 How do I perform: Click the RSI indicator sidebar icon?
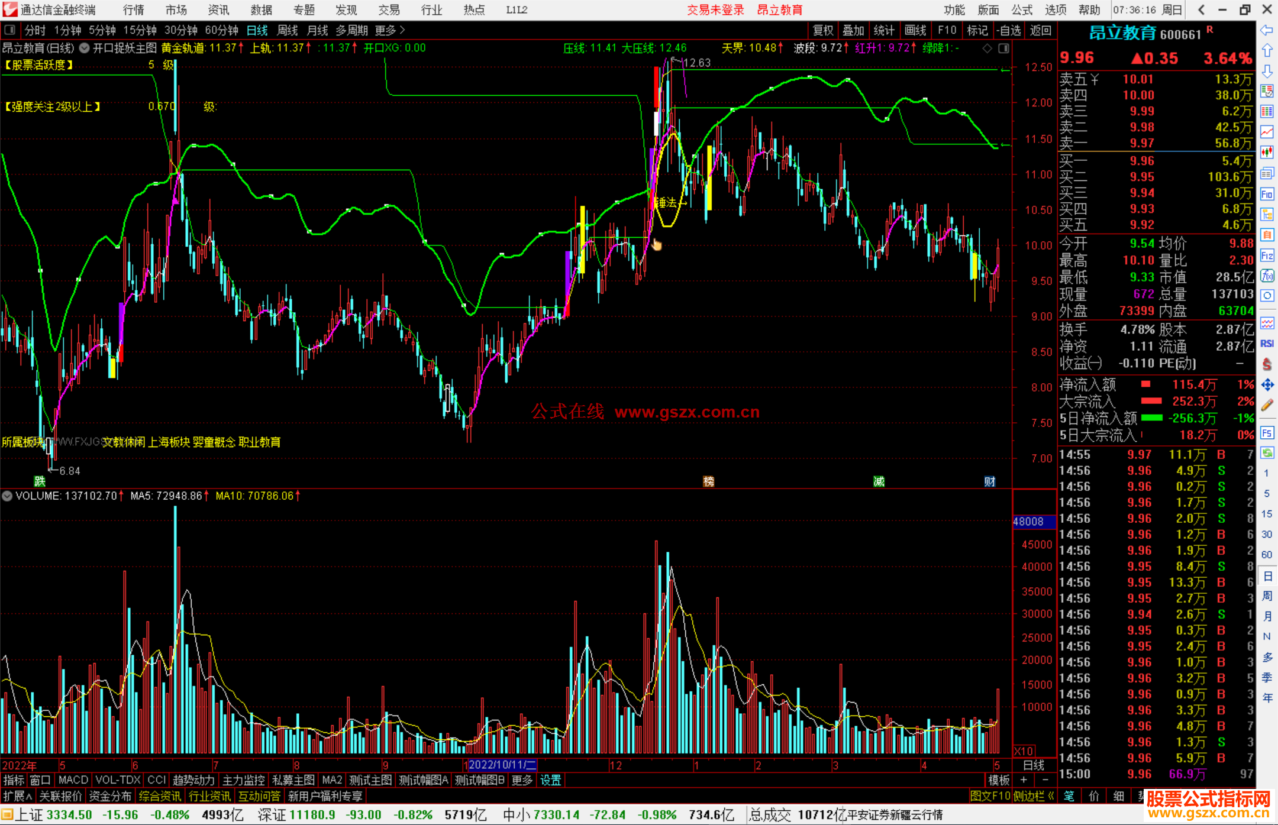(1267, 344)
